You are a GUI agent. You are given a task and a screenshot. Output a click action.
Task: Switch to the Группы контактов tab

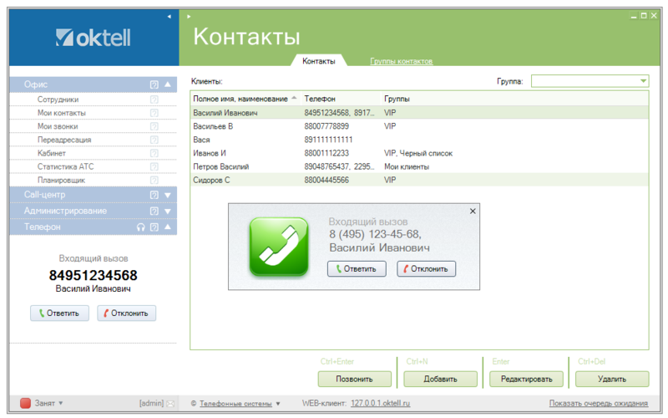tap(401, 61)
